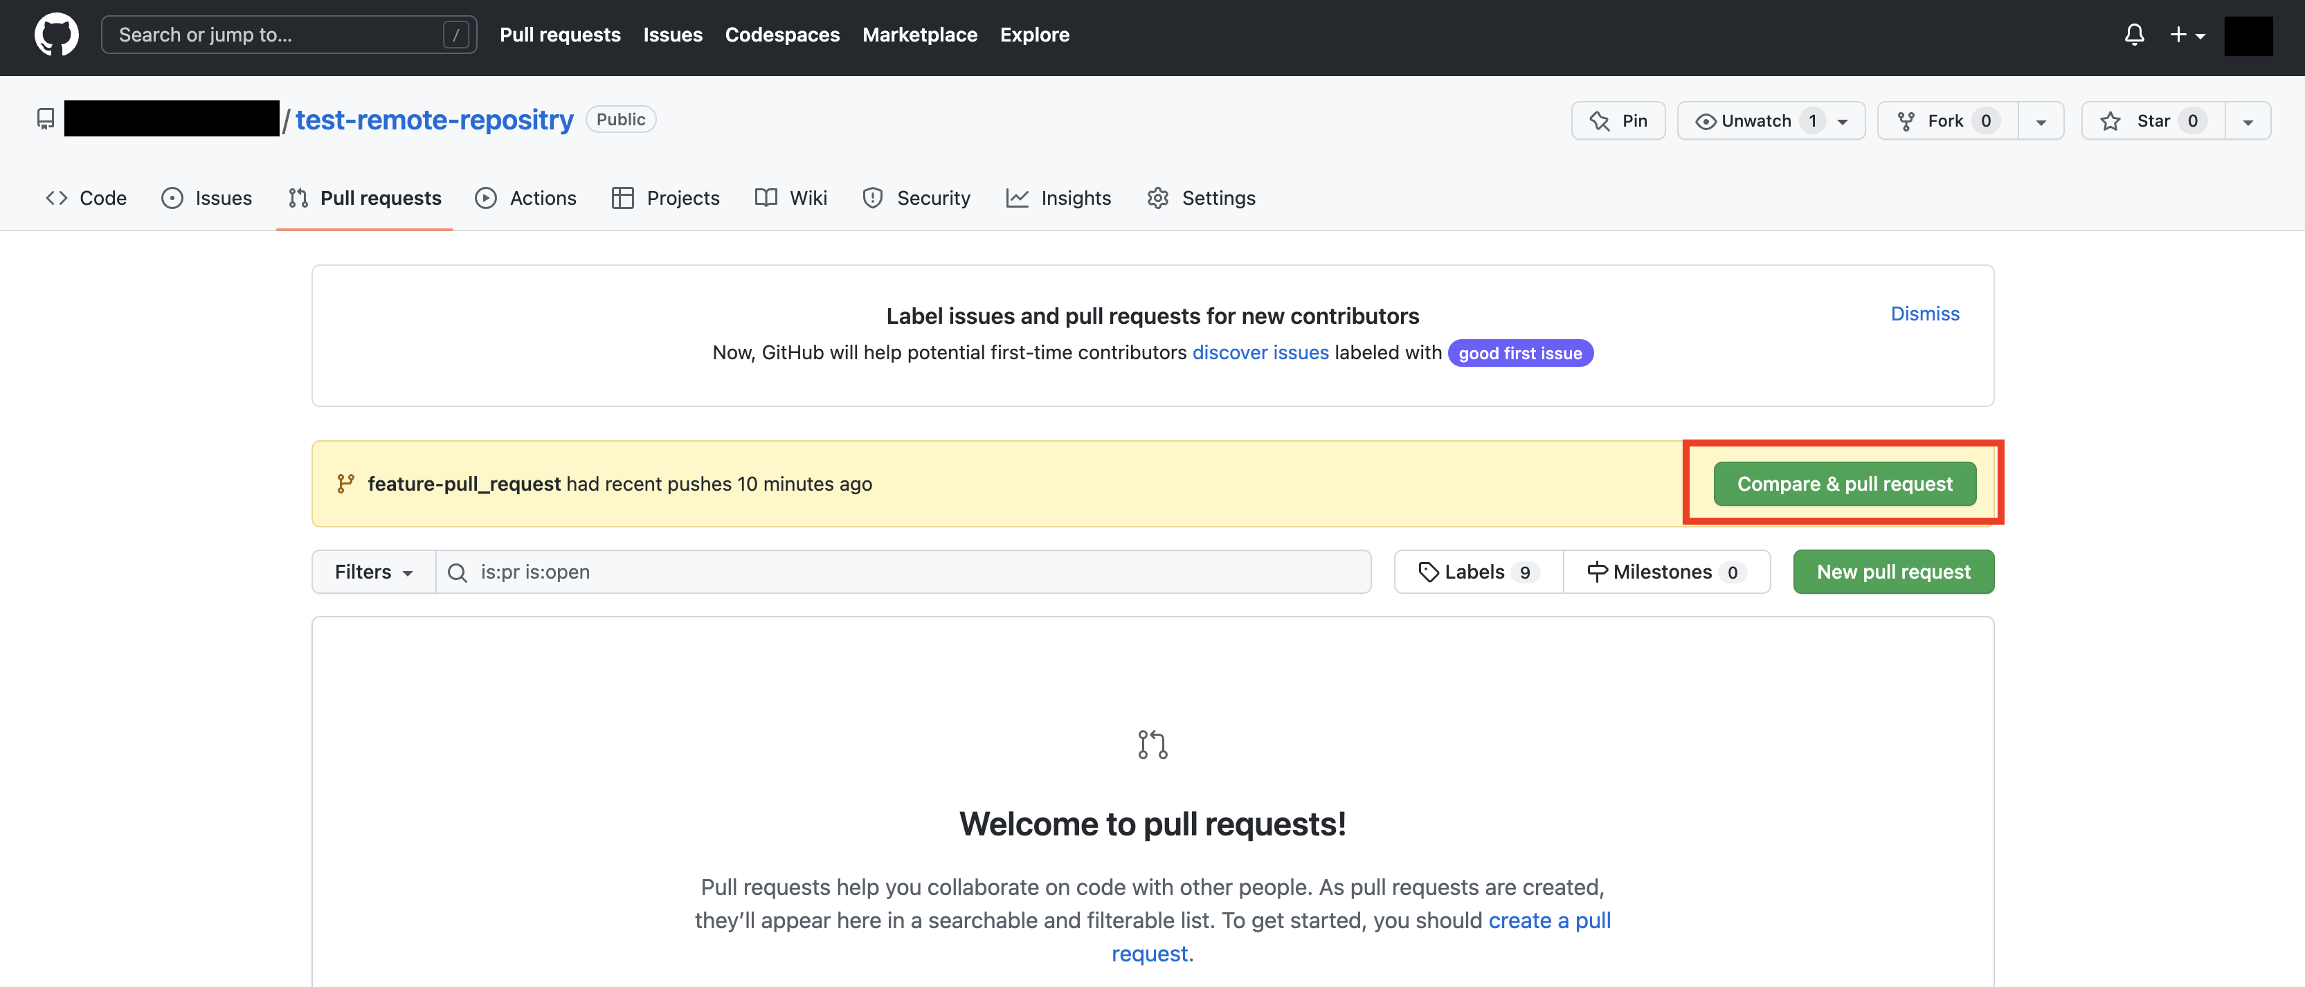Open the Filters dropdown
This screenshot has width=2305, height=987.
click(373, 572)
